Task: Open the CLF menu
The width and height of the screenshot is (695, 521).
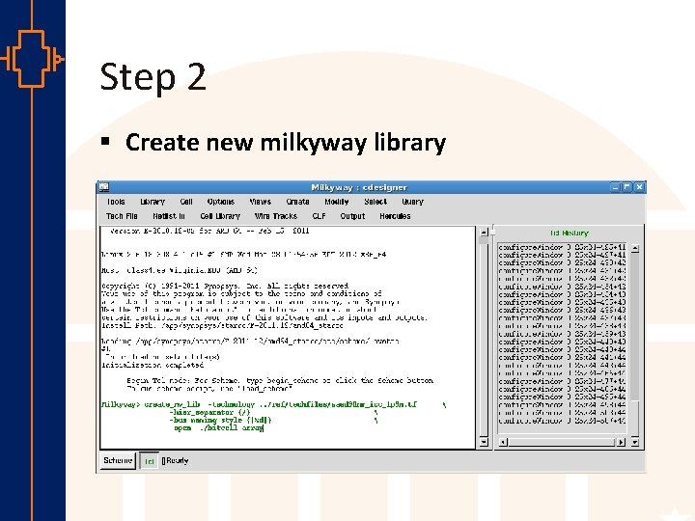Action: point(319,216)
